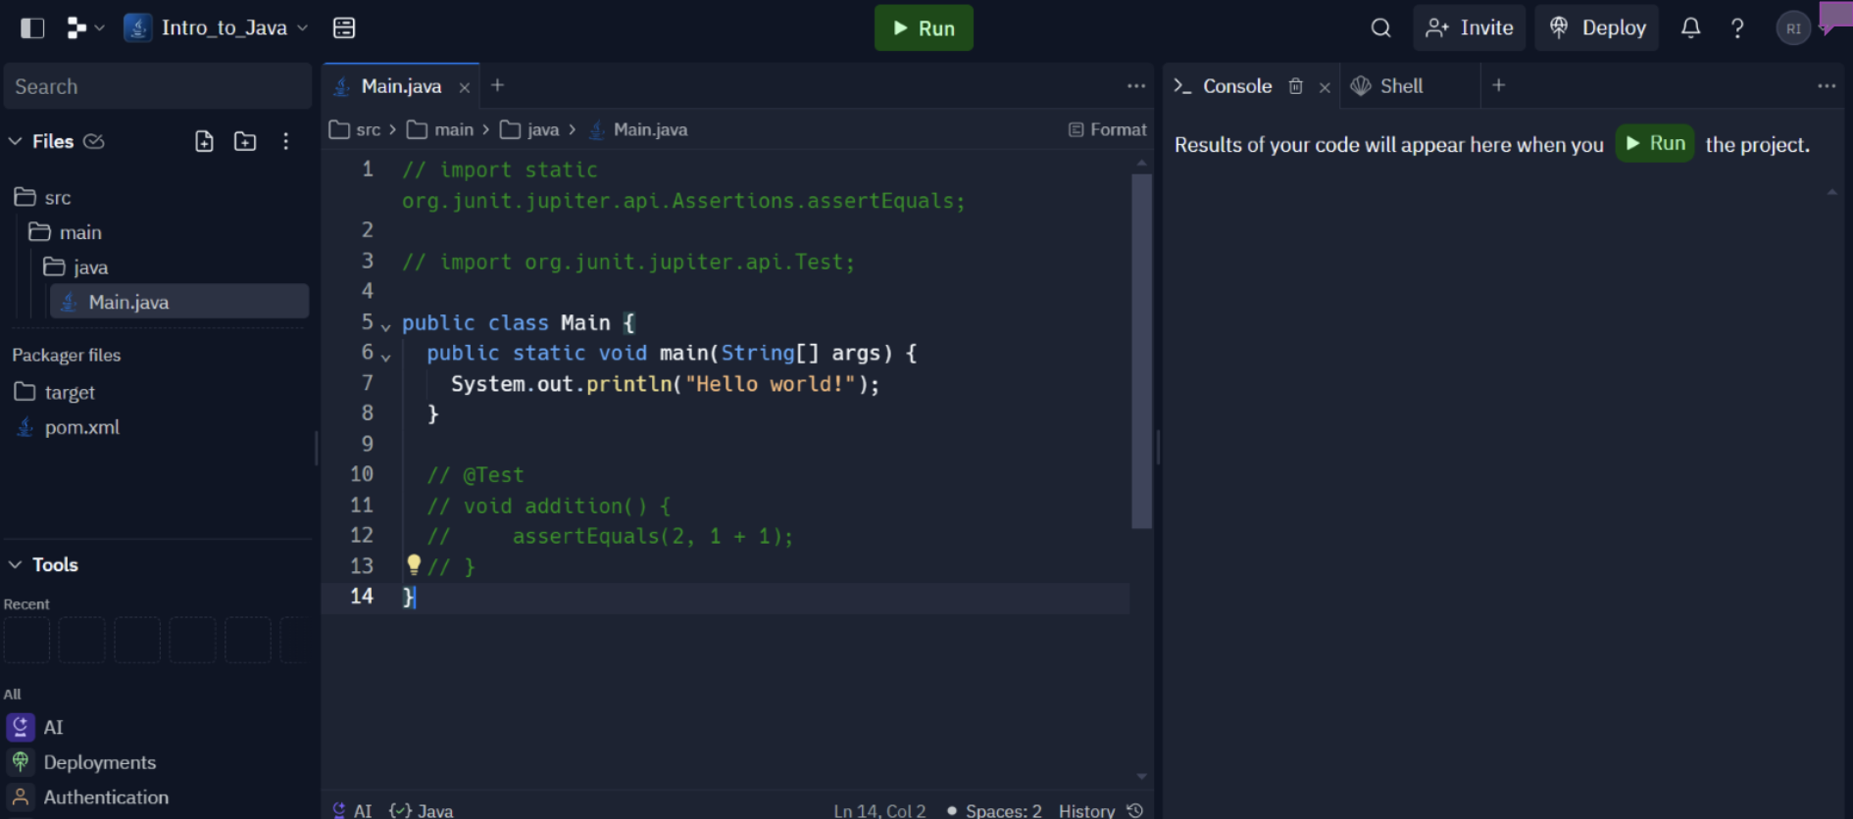This screenshot has width=1853, height=819.
Task: Open the Files panel three-dot menu
Action: click(x=285, y=141)
